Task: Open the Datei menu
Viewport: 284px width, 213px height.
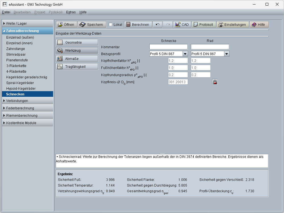Action: [6, 12]
